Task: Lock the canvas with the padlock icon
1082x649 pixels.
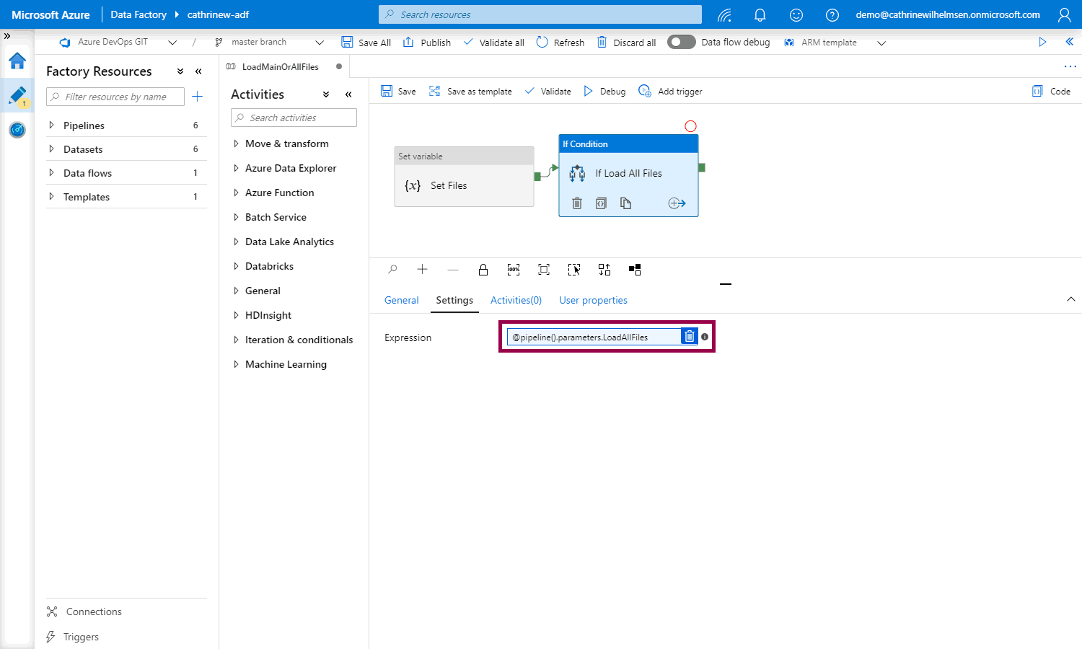Action: (483, 270)
